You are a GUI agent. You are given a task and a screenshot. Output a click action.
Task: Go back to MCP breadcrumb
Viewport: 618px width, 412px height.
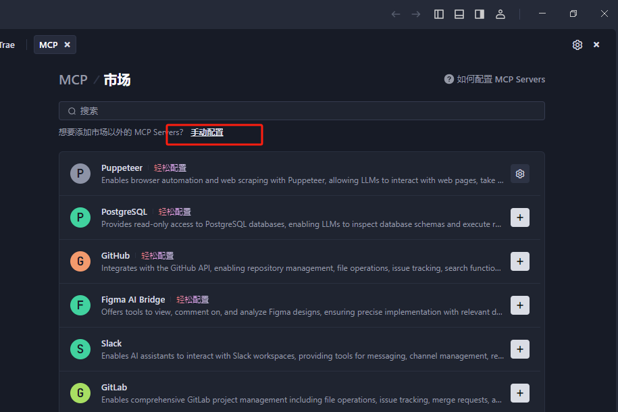[73, 80]
